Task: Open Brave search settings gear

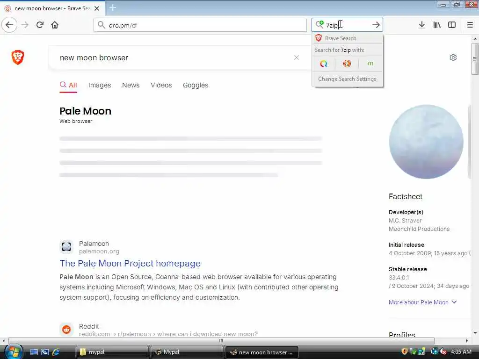Action: (x=453, y=57)
